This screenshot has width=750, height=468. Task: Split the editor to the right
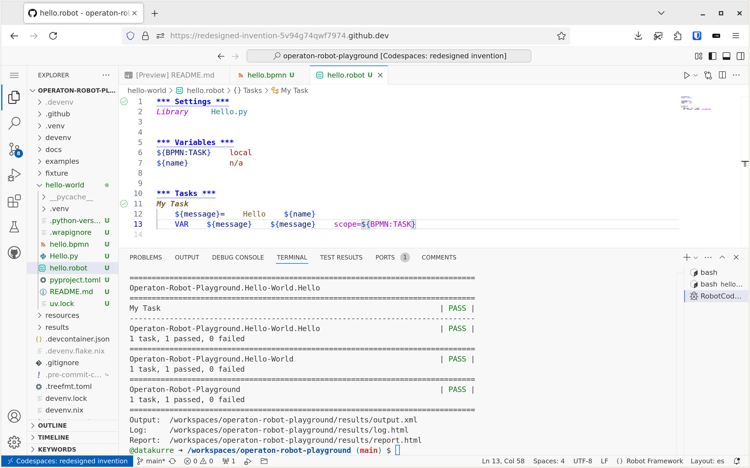(722, 75)
